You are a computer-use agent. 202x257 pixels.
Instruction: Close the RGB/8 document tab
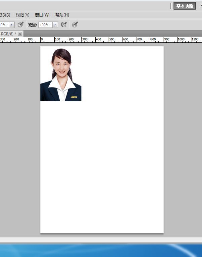20,34
